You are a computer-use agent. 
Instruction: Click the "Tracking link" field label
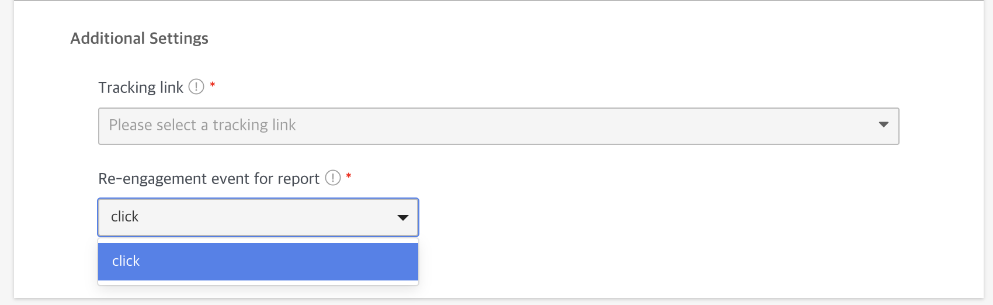(141, 88)
